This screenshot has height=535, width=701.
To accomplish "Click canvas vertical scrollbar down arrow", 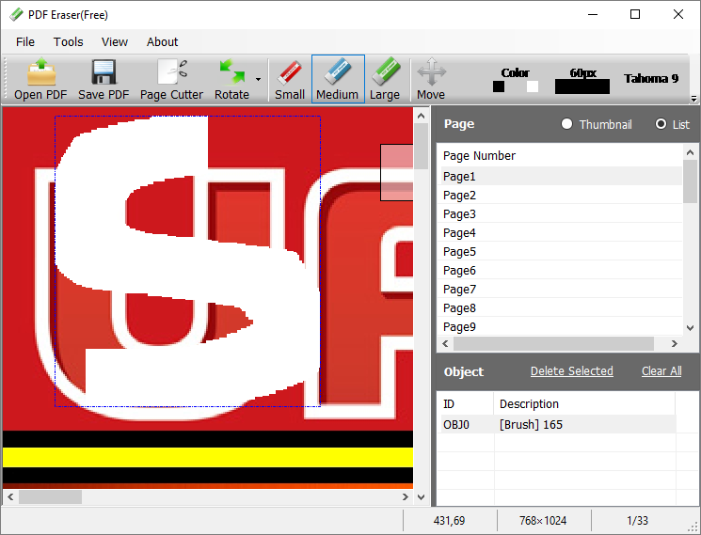I will click(421, 496).
